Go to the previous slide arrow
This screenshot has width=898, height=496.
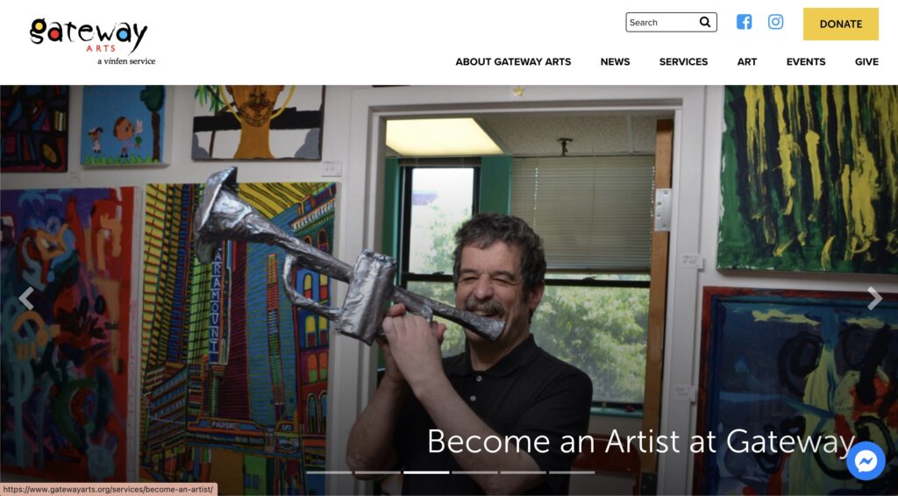tap(26, 298)
